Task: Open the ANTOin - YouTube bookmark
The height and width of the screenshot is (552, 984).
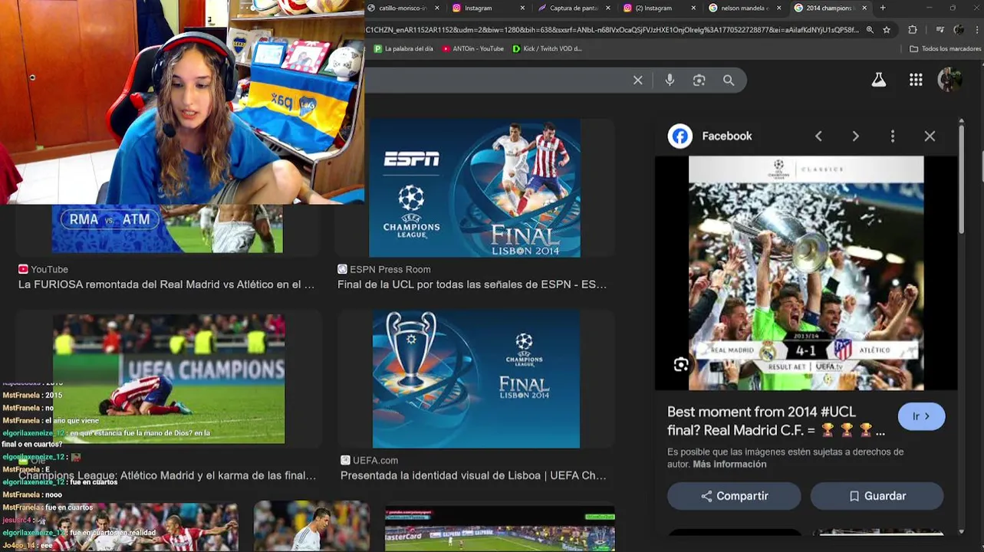Action: [473, 48]
